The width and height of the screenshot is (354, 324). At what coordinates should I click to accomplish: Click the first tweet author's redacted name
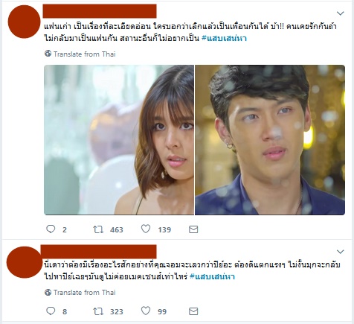click(x=100, y=11)
